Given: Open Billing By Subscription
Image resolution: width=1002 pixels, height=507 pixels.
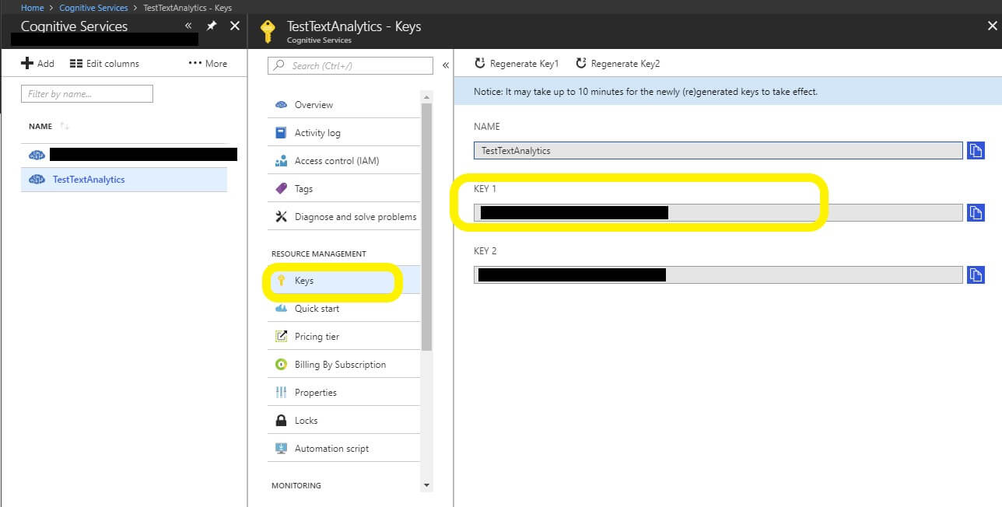Looking at the screenshot, I should [x=344, y=365].
